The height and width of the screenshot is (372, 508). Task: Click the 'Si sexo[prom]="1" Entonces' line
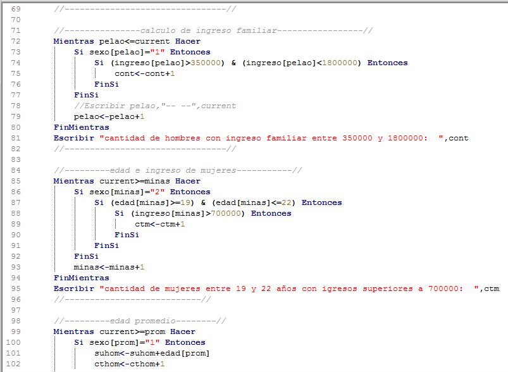[140, 342]
